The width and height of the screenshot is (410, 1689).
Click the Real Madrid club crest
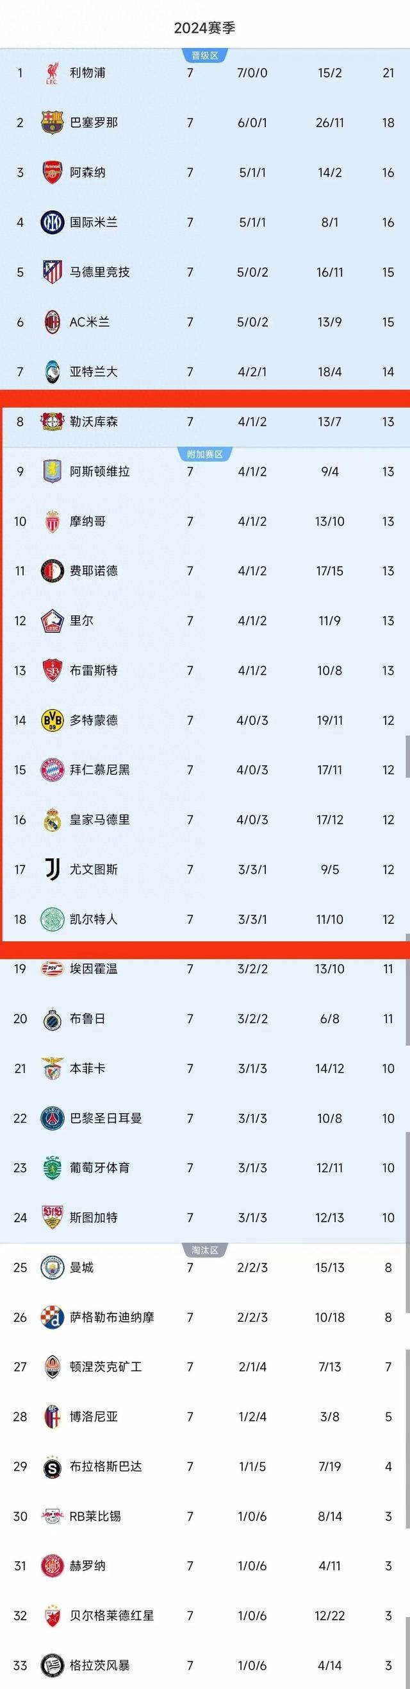tap(53, 820)
